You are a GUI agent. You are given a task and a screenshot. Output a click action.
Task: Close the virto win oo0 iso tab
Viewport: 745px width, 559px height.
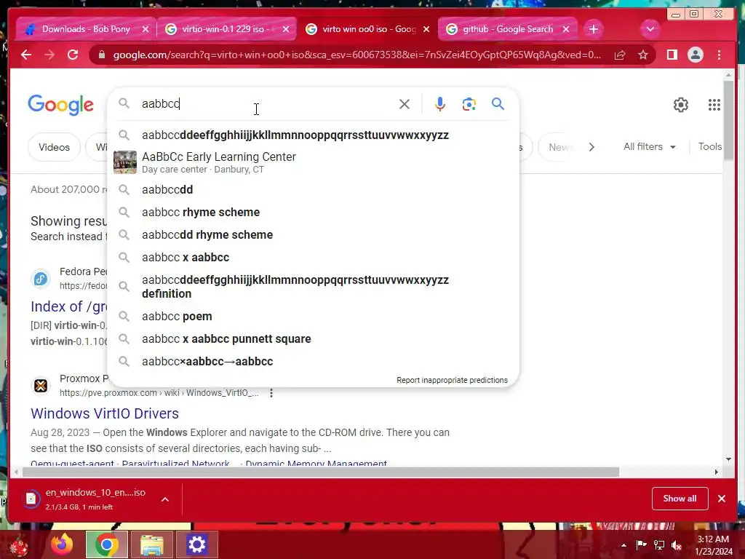click(x=426, y=29)
